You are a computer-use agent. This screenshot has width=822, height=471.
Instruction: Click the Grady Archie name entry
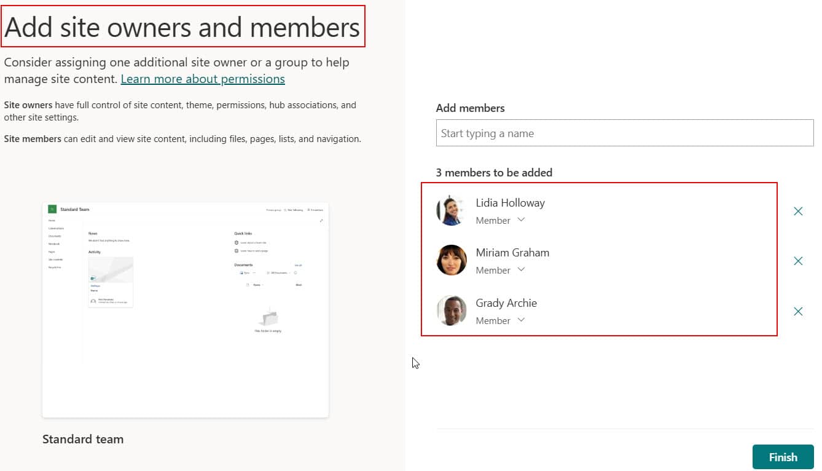[506, 303]
